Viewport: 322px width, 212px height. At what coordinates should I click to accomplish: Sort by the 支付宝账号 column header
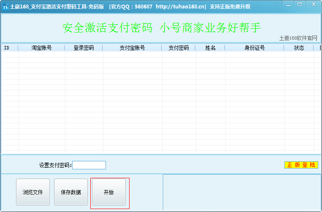click(132, 48)
